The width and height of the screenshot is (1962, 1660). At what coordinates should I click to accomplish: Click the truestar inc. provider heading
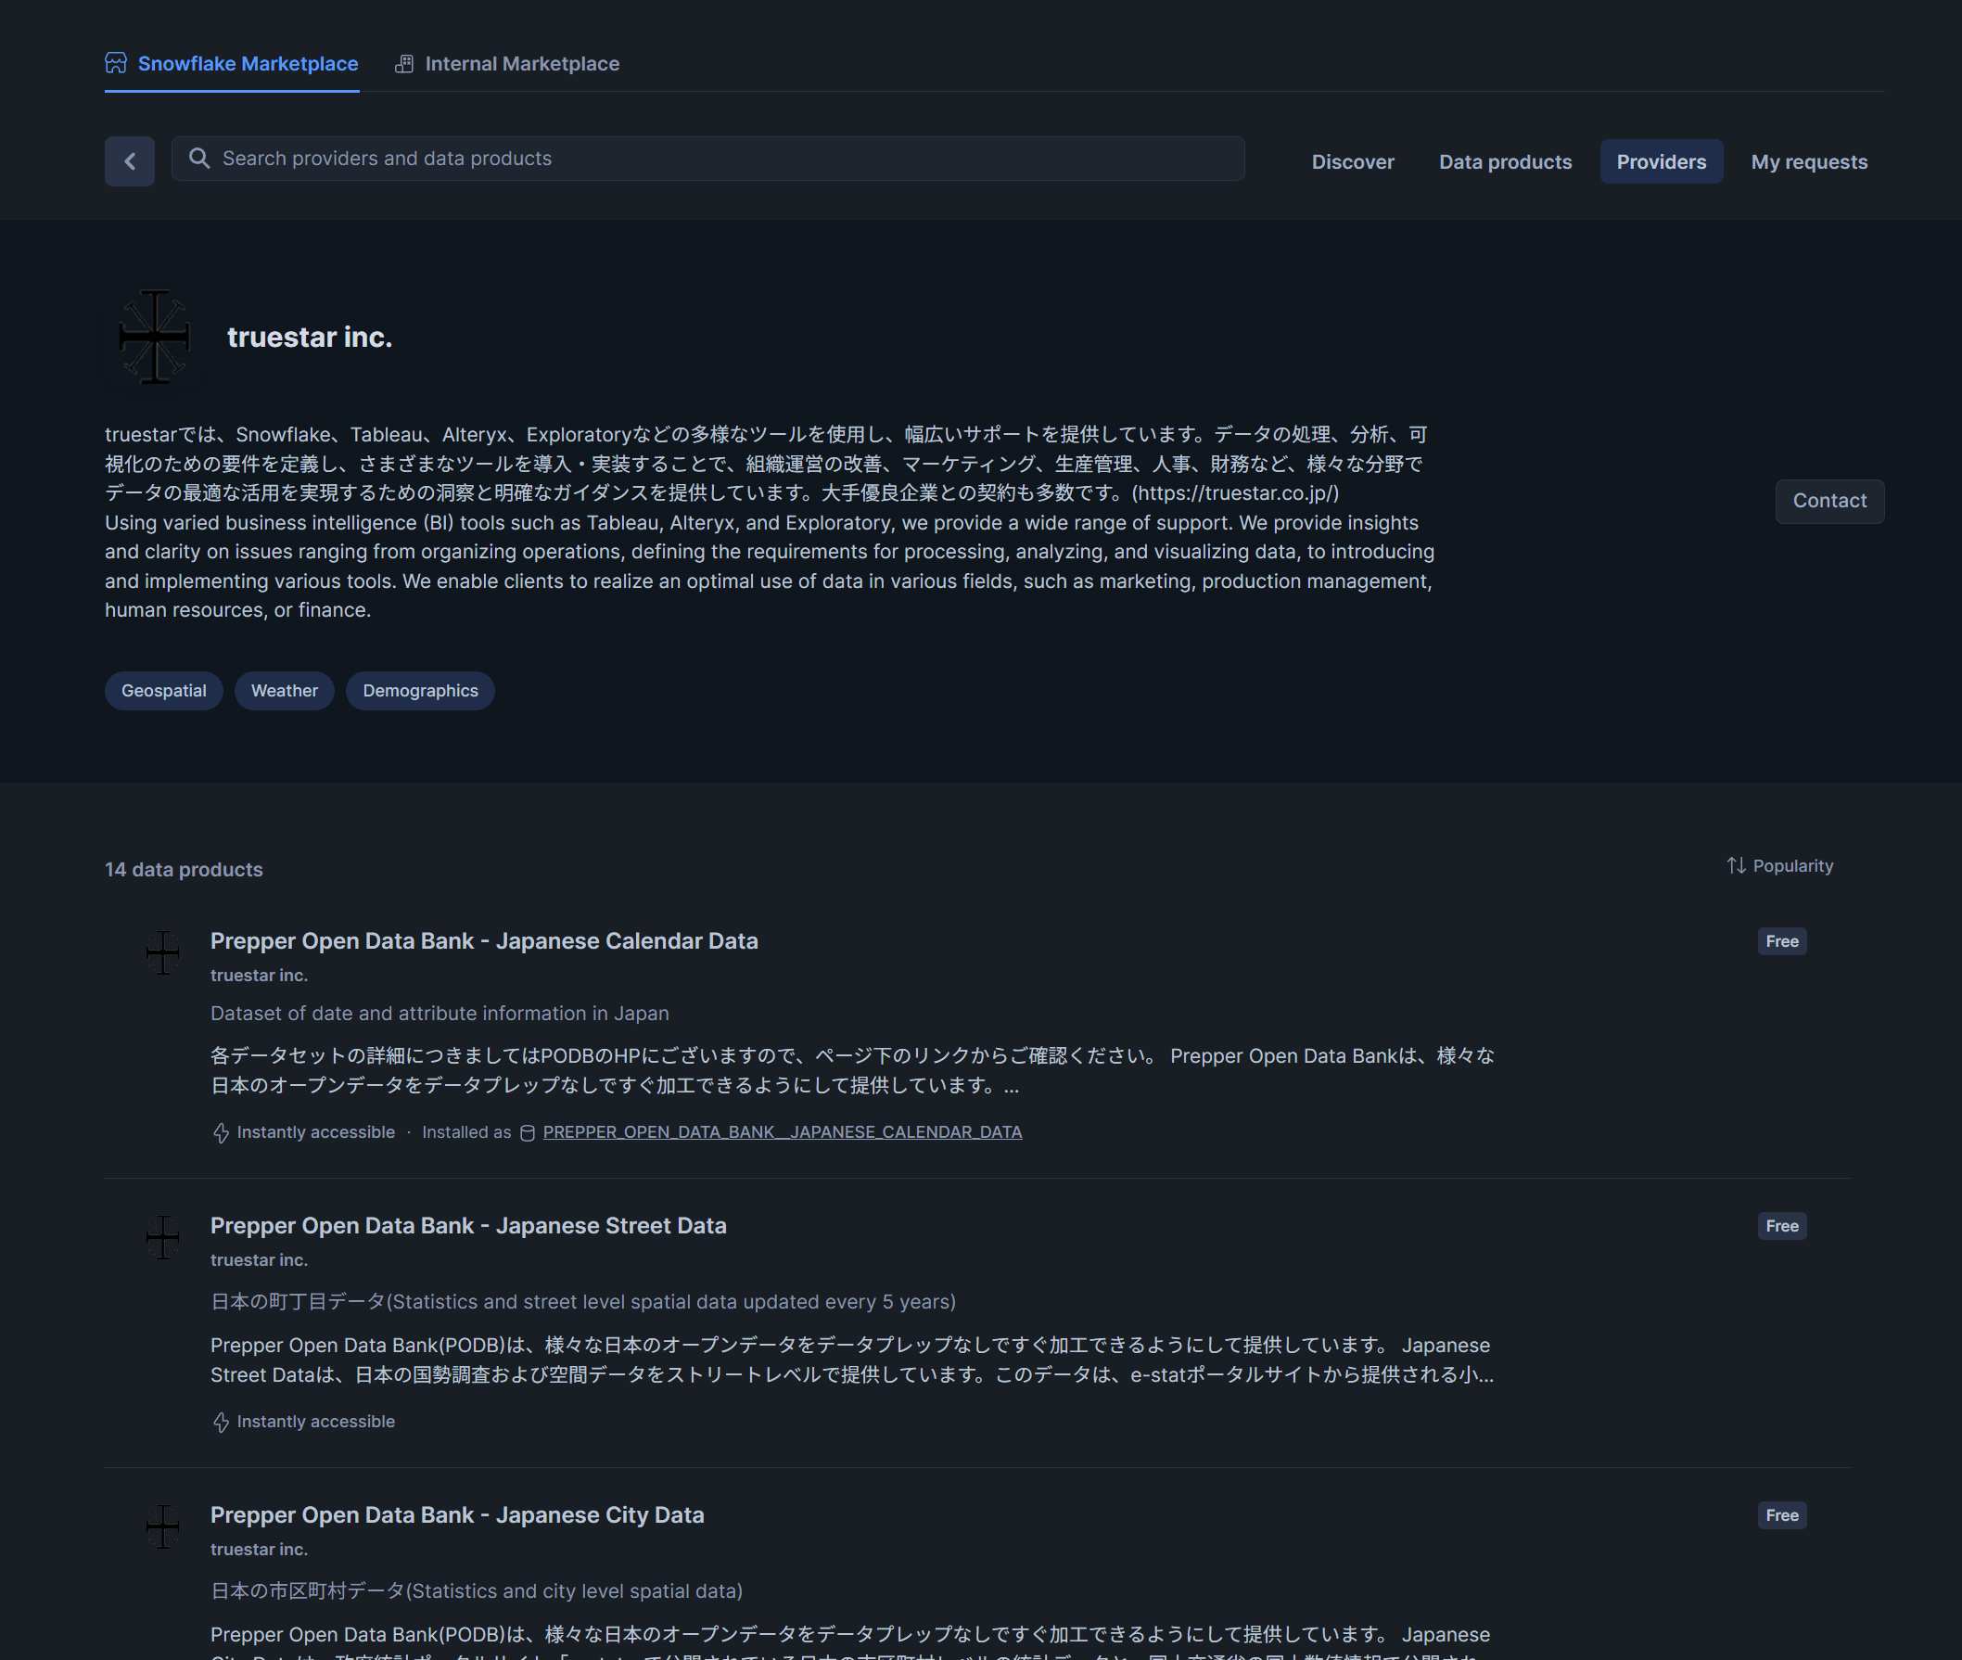click(x=310, y=337)
